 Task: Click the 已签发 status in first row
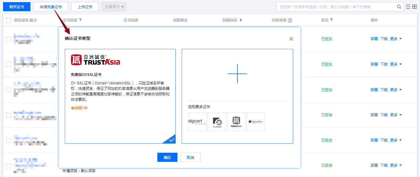click(327, 39)
